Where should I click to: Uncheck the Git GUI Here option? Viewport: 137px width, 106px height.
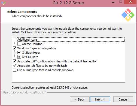[x=19, y=57]
